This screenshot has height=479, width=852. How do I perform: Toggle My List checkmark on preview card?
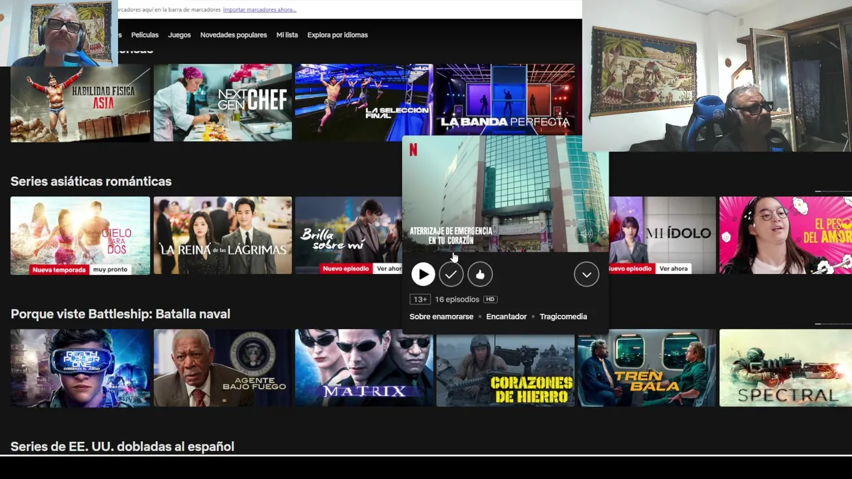click(451, 274)
